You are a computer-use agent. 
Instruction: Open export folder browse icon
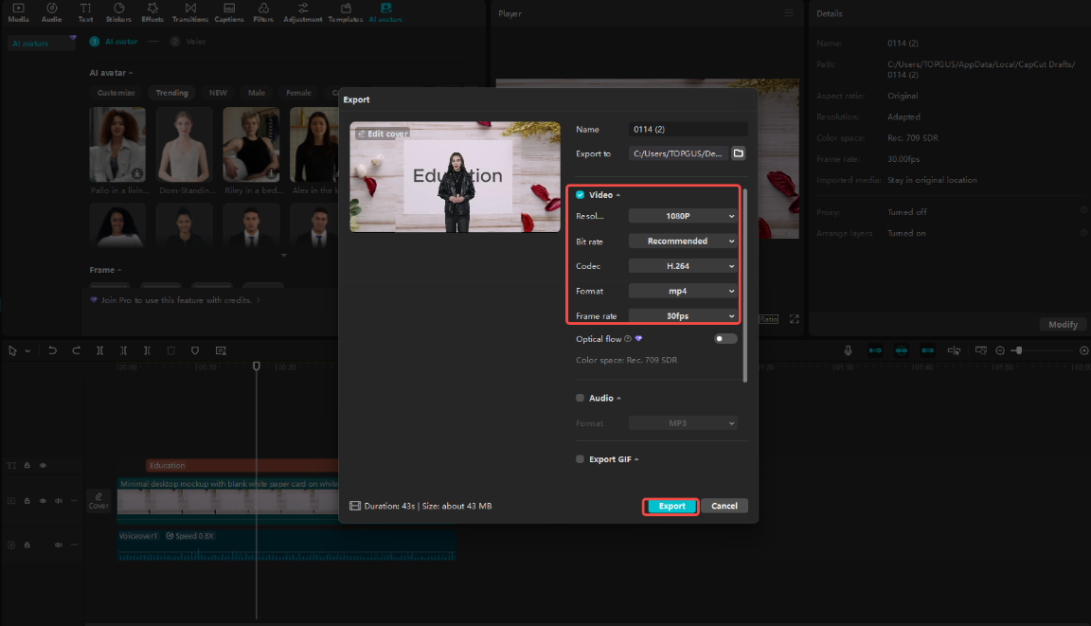click(739, 153)
